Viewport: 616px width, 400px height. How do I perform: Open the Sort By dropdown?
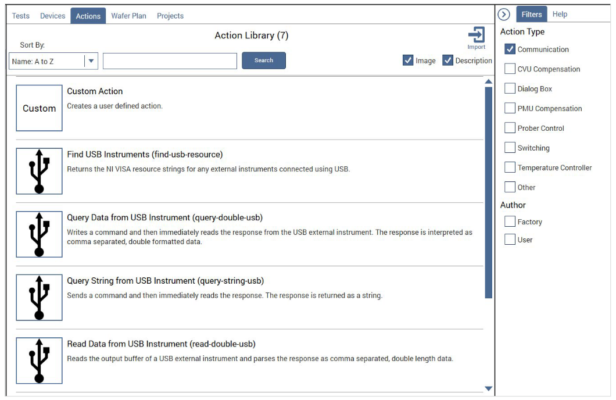[x=91, y=61]
